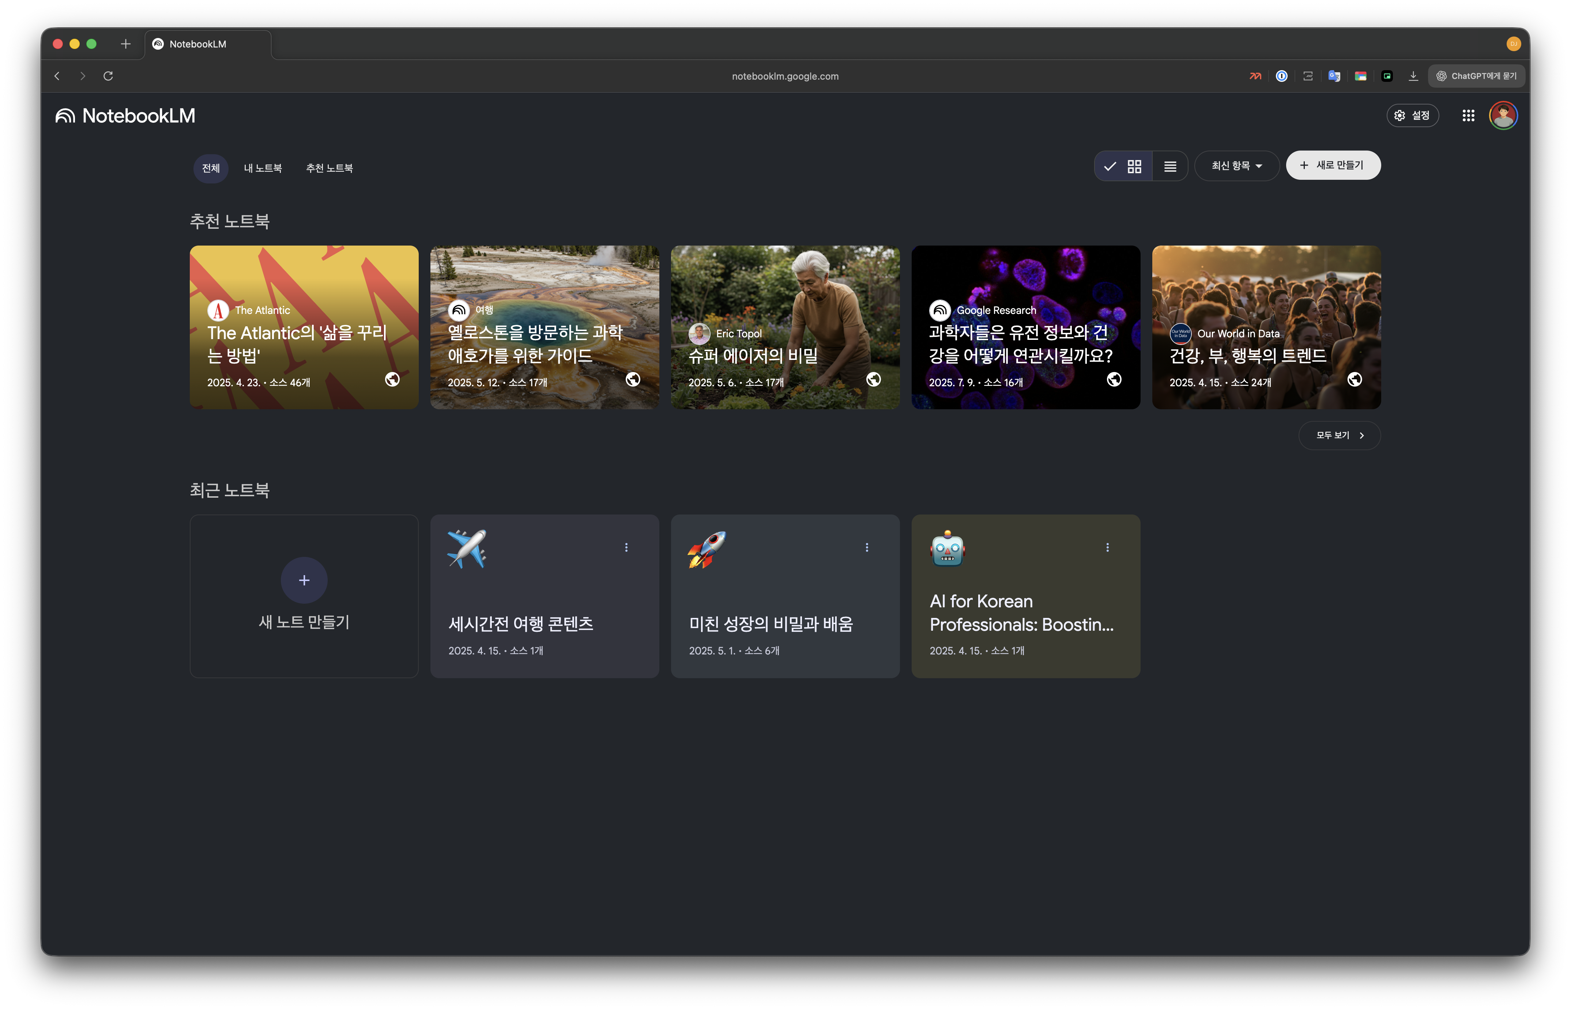The image size is (1571, 1010).
Task: Open options menu on AI for Korean Professionals notebook
Action: 1107,547
